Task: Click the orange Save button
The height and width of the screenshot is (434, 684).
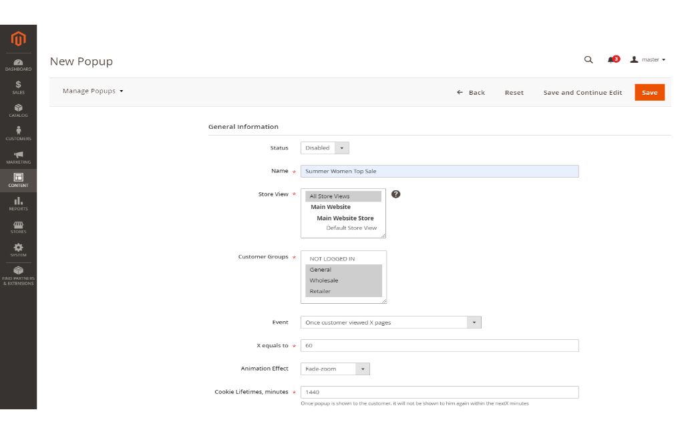Action: (649, 92)
